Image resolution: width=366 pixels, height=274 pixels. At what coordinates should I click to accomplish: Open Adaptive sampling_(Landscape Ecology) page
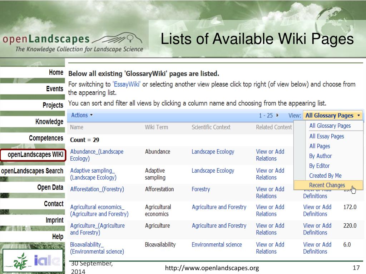(93, 174)
